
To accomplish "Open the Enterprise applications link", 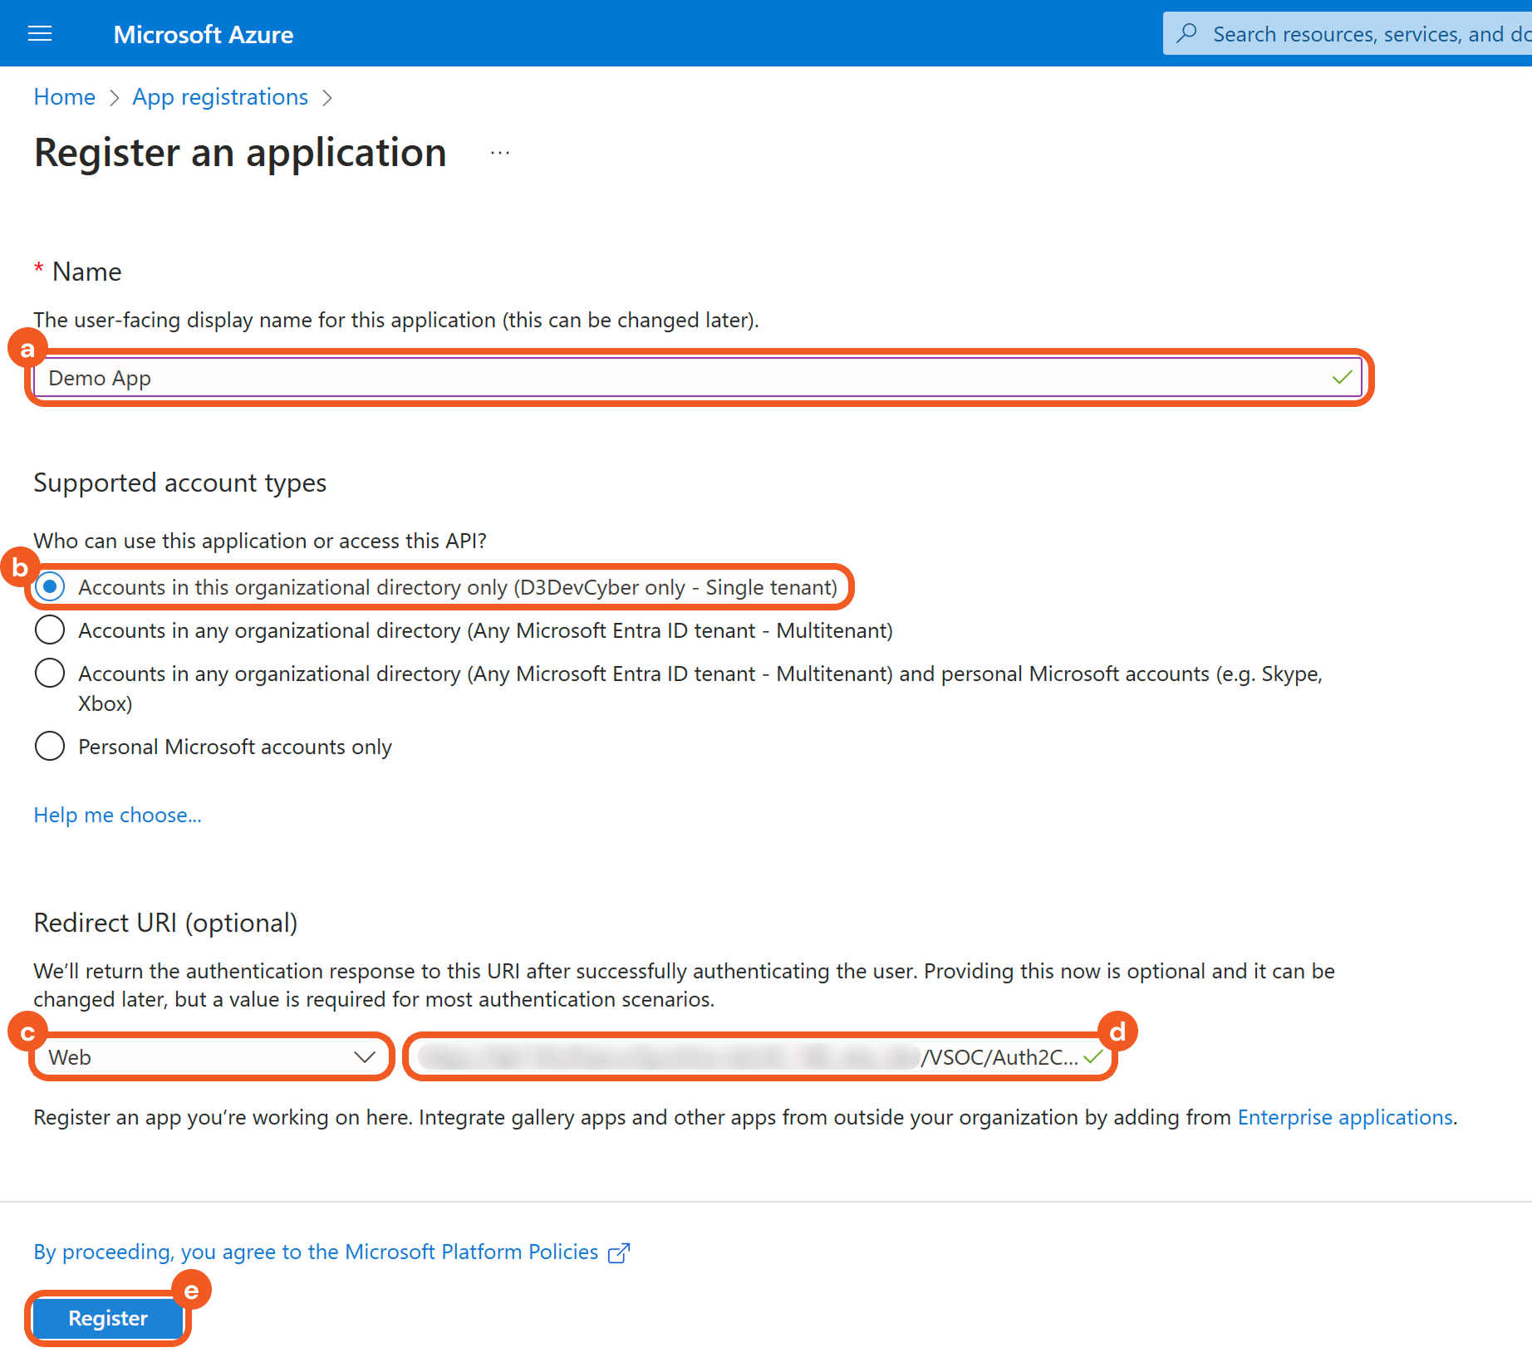I will pyautogui.click(x=1345, y=1117).
